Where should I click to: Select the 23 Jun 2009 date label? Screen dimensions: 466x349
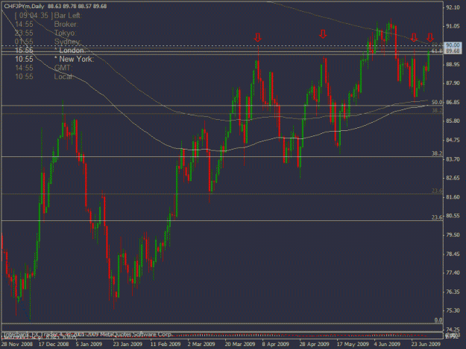(426, 345)
